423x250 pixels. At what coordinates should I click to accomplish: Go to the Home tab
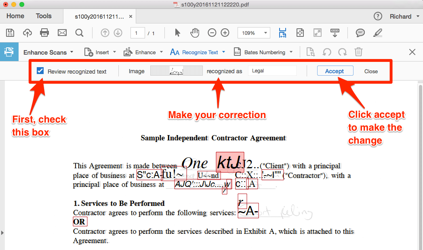(x=15, y=16)
